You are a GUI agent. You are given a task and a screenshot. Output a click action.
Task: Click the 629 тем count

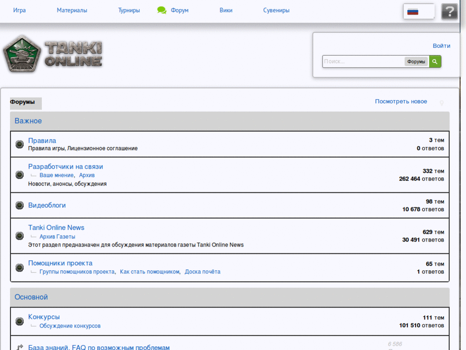tap(433, 232)
